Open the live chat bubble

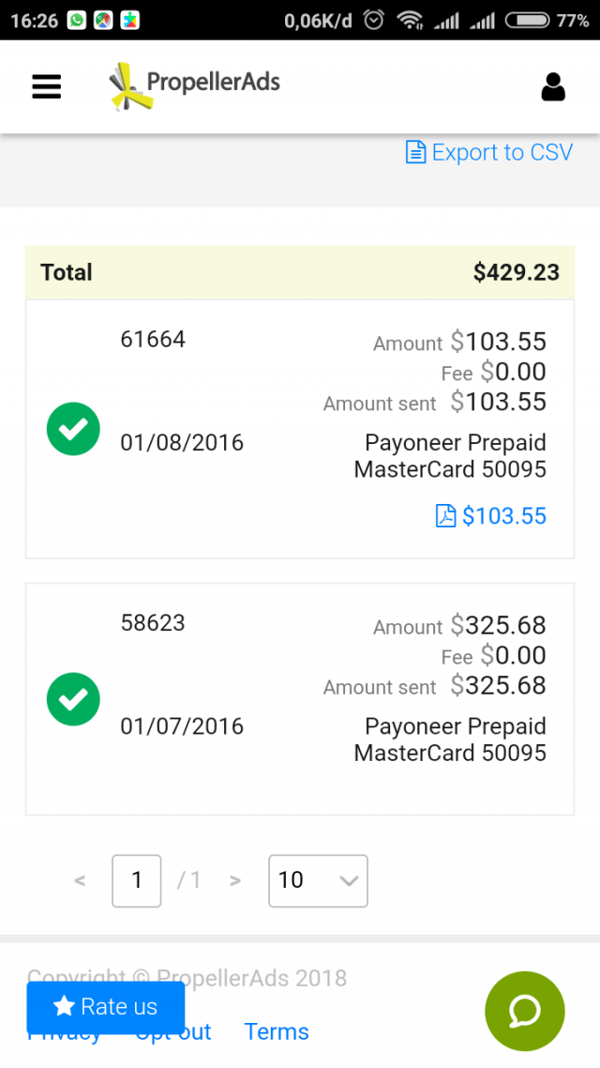tap(524, 1011)
